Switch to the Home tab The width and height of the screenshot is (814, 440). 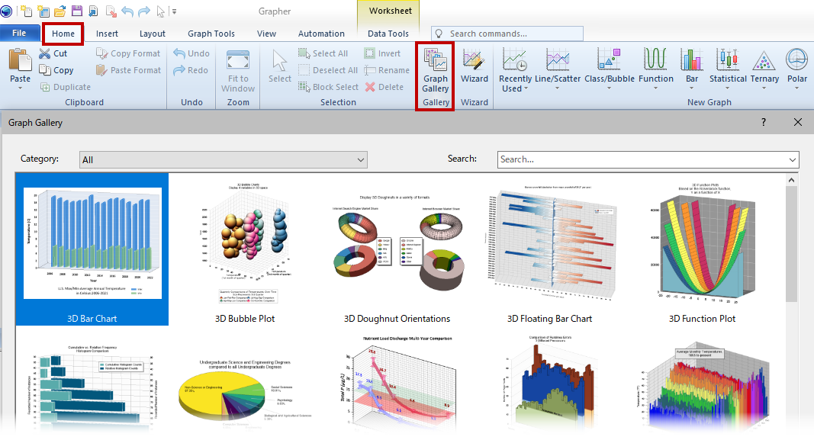tap(63, 34)
